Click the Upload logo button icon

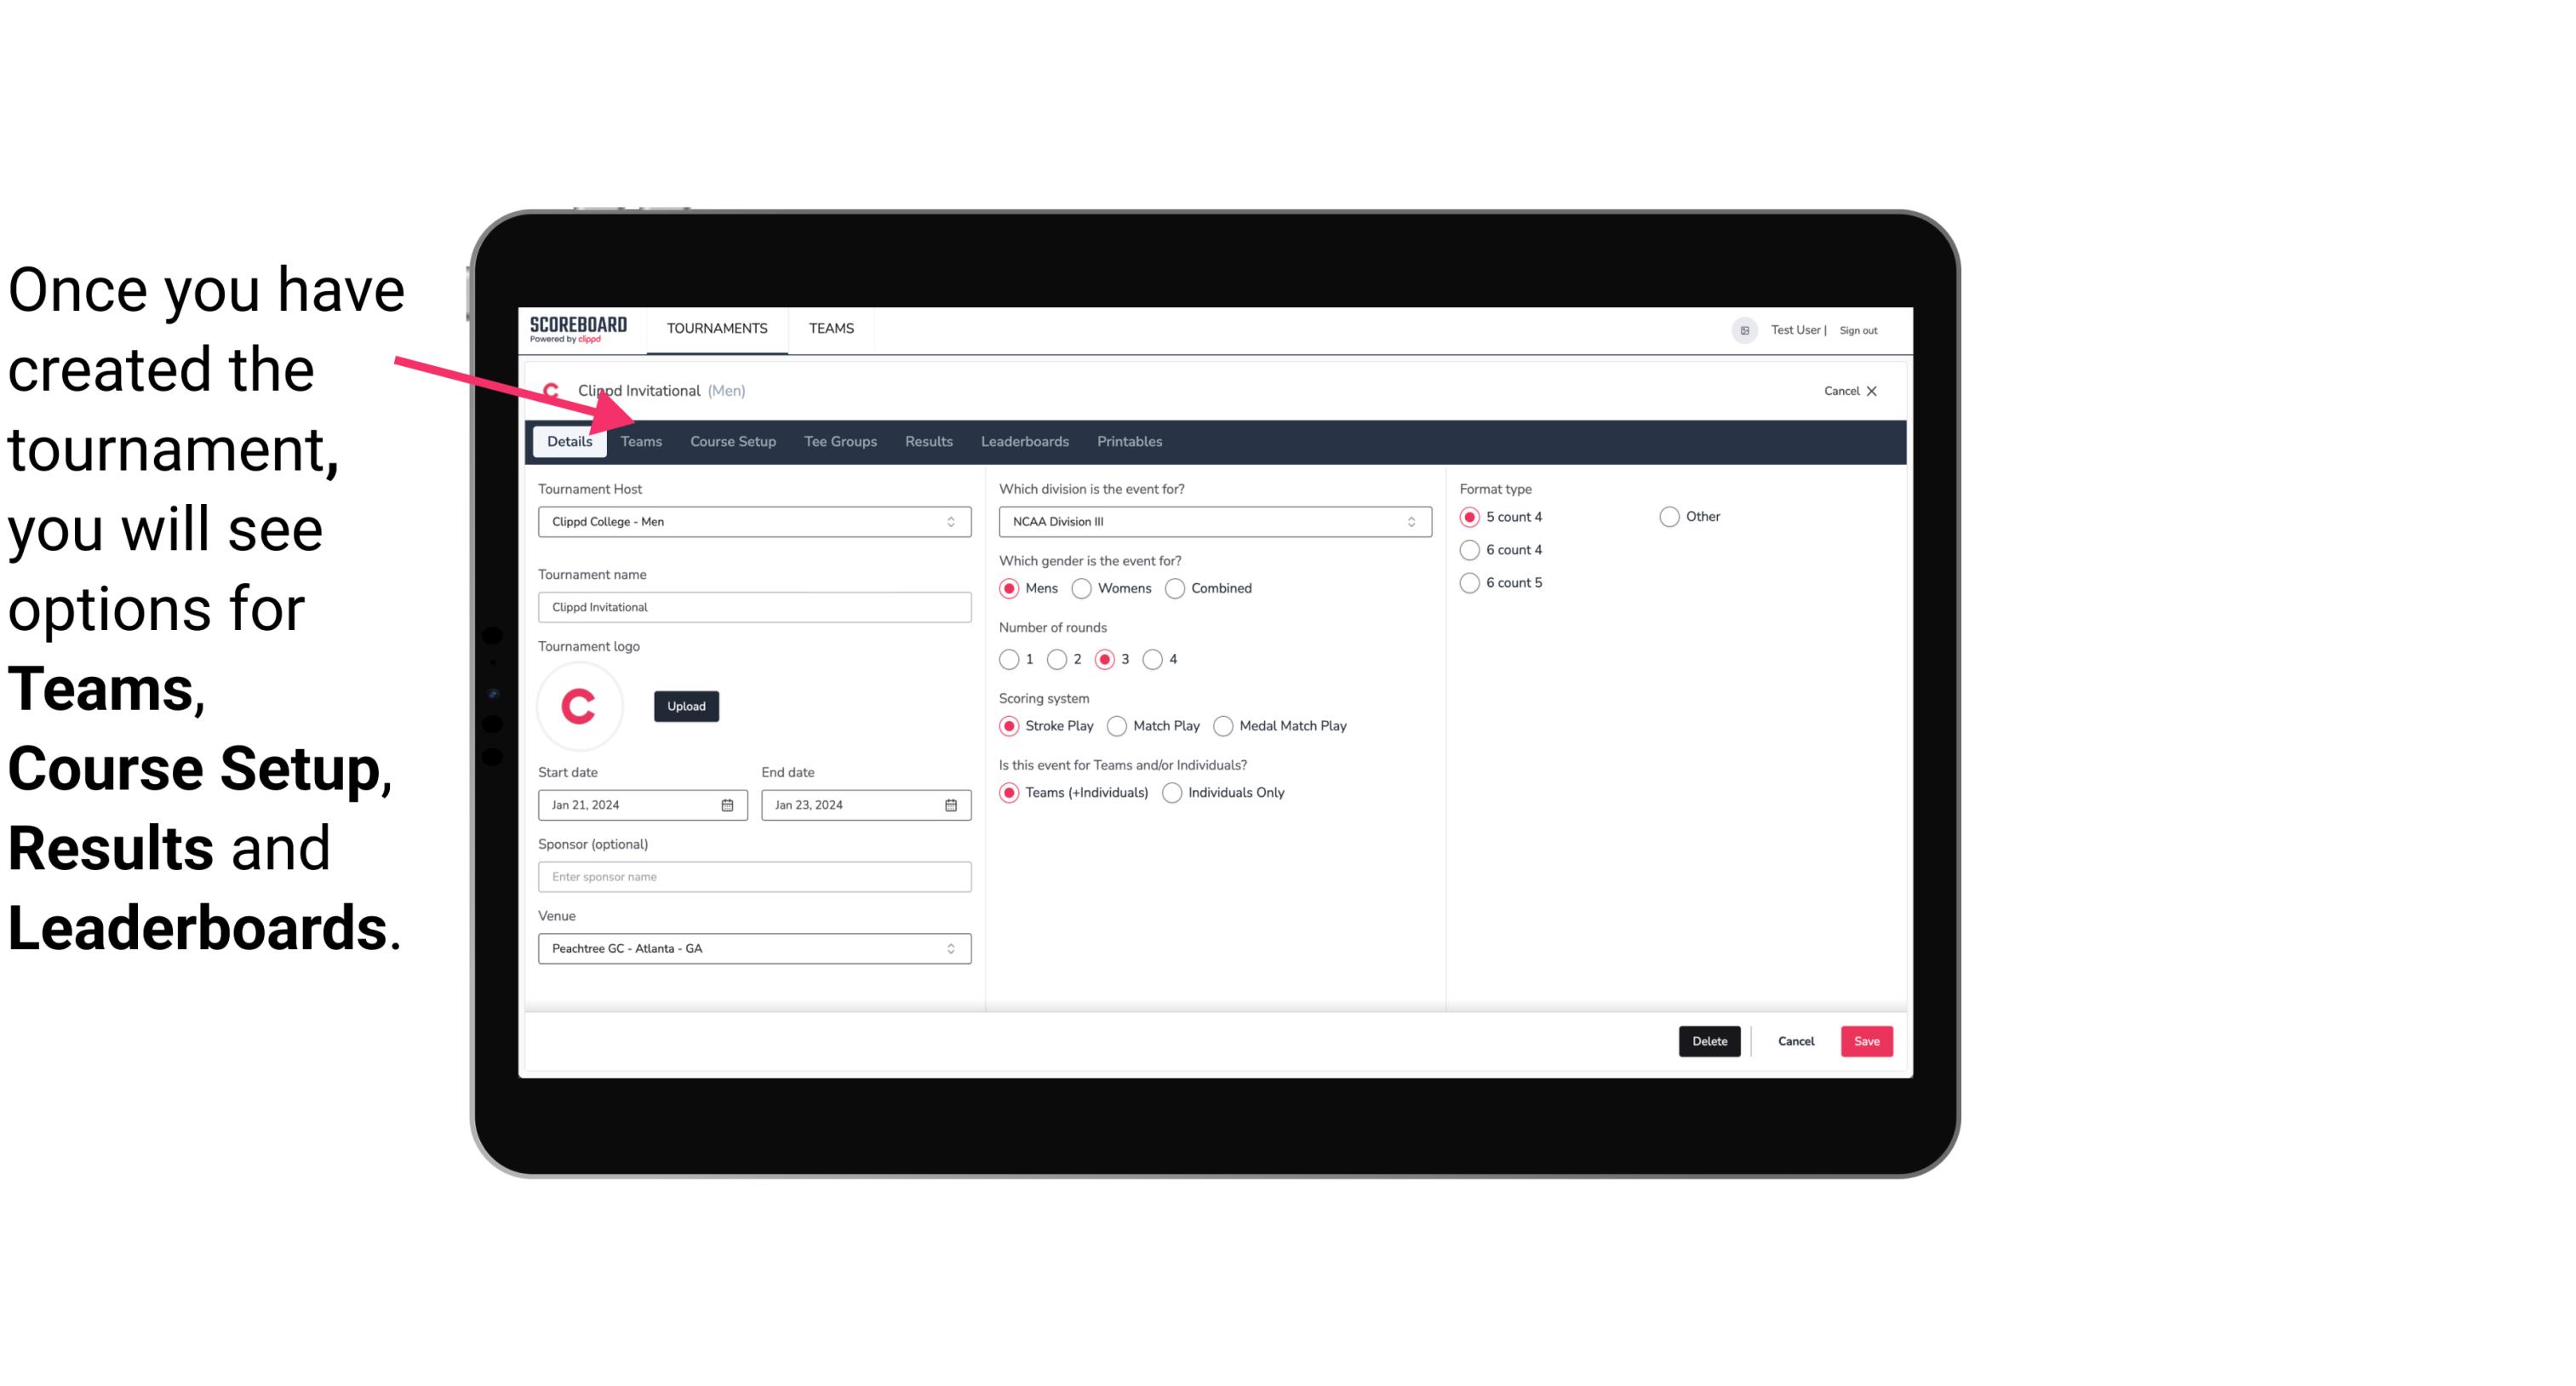point(684,707)
